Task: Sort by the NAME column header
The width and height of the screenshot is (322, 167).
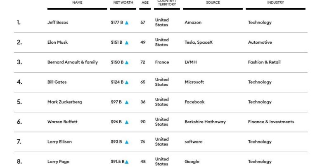Action: [x=77, y=2]
